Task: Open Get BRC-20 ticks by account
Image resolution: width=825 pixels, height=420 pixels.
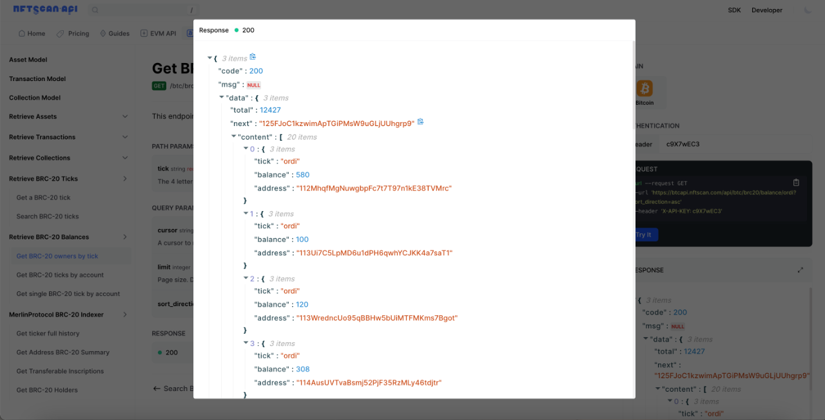Action: (60, 275)
